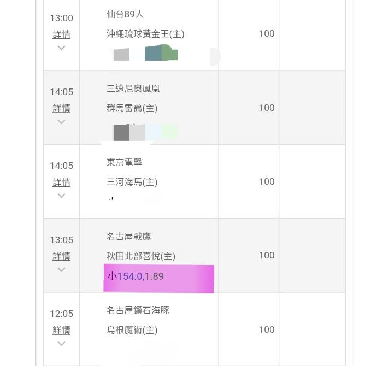This screenshot has height=366, width=365.
Task: Click 詳情 for the 三遠尼奧鳳凰 match
Action: tap(61, 108)
